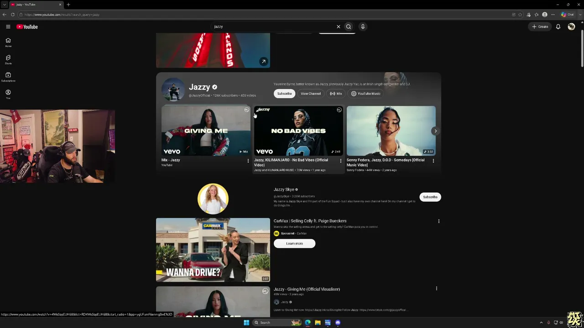The image size is (584, 328).
Task: Open the external link arrow on top thumbnail
Action: click(263, 61)
